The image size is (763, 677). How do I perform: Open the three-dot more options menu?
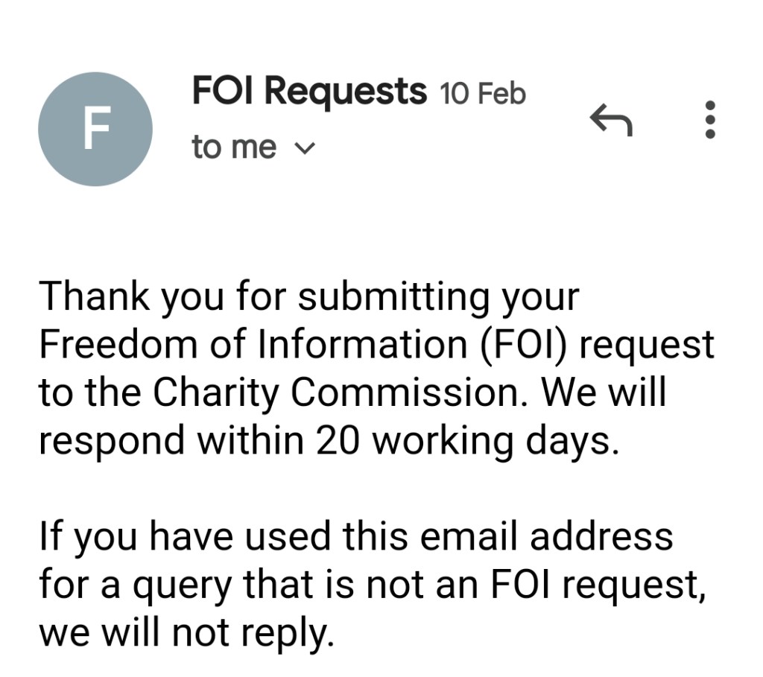(709, 120)
